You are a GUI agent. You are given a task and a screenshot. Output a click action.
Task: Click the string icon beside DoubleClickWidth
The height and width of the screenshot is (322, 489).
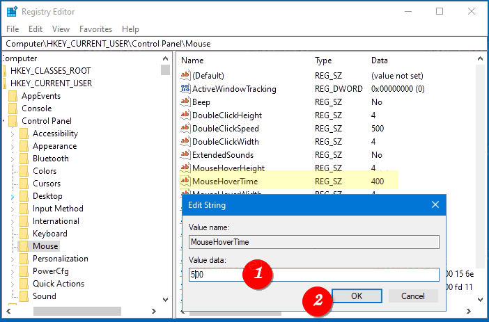[x=185, y=141]
